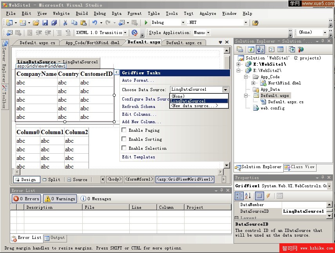Open Choose Data Source dropdown arrow
Image resolution: width=335 pixels, height=253 pixels.
[x=225, y=90]
